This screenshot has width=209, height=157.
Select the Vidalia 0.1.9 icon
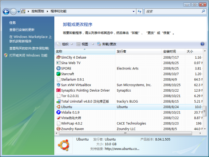click(x=59, y=112)
